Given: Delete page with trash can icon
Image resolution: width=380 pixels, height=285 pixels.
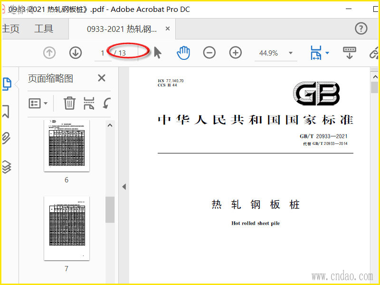Looking at the screenshot, I should pyautogui.click(x=69, y=103).
